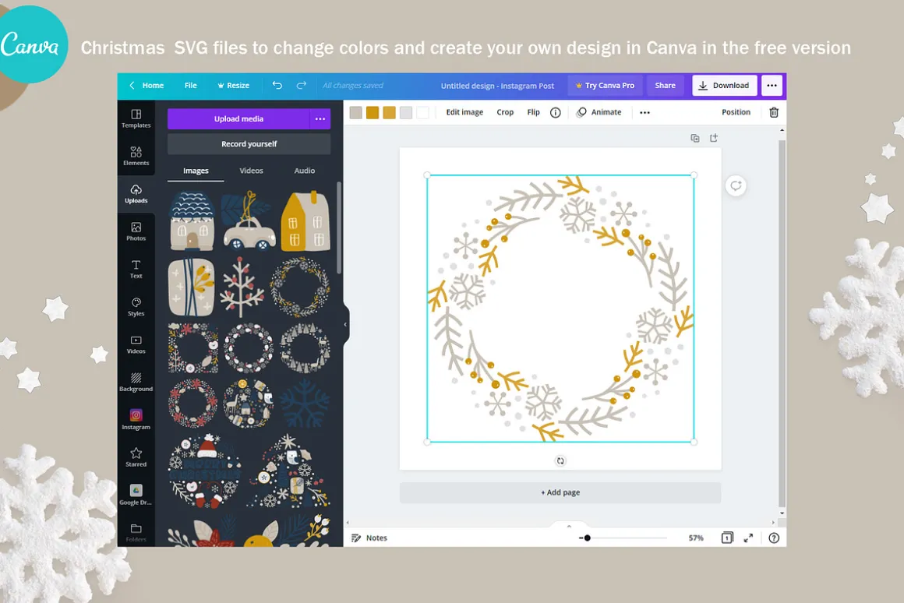This screenshot has height=603, width=904.
Task: Select the gift box upload thumbnail
Action: coord(192,287)
